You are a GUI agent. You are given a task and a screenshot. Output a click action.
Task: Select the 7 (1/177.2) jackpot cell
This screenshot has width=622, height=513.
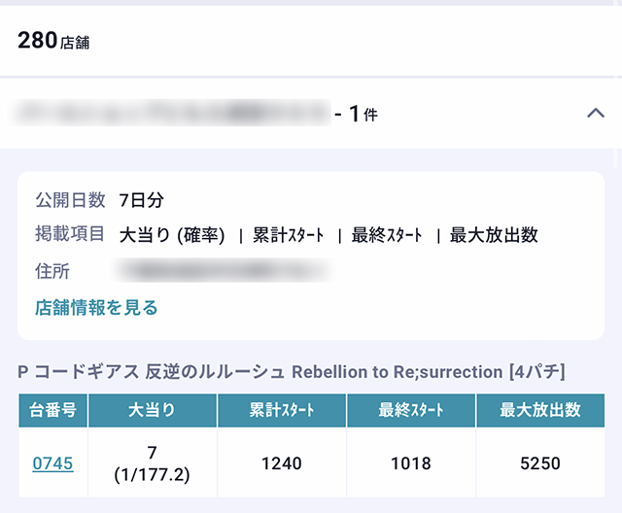pos(152,464)
